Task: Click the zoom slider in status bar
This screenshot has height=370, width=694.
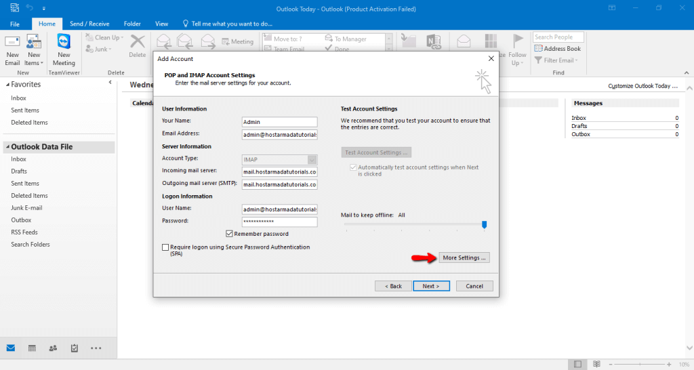Action: click(x=640, y=365)
